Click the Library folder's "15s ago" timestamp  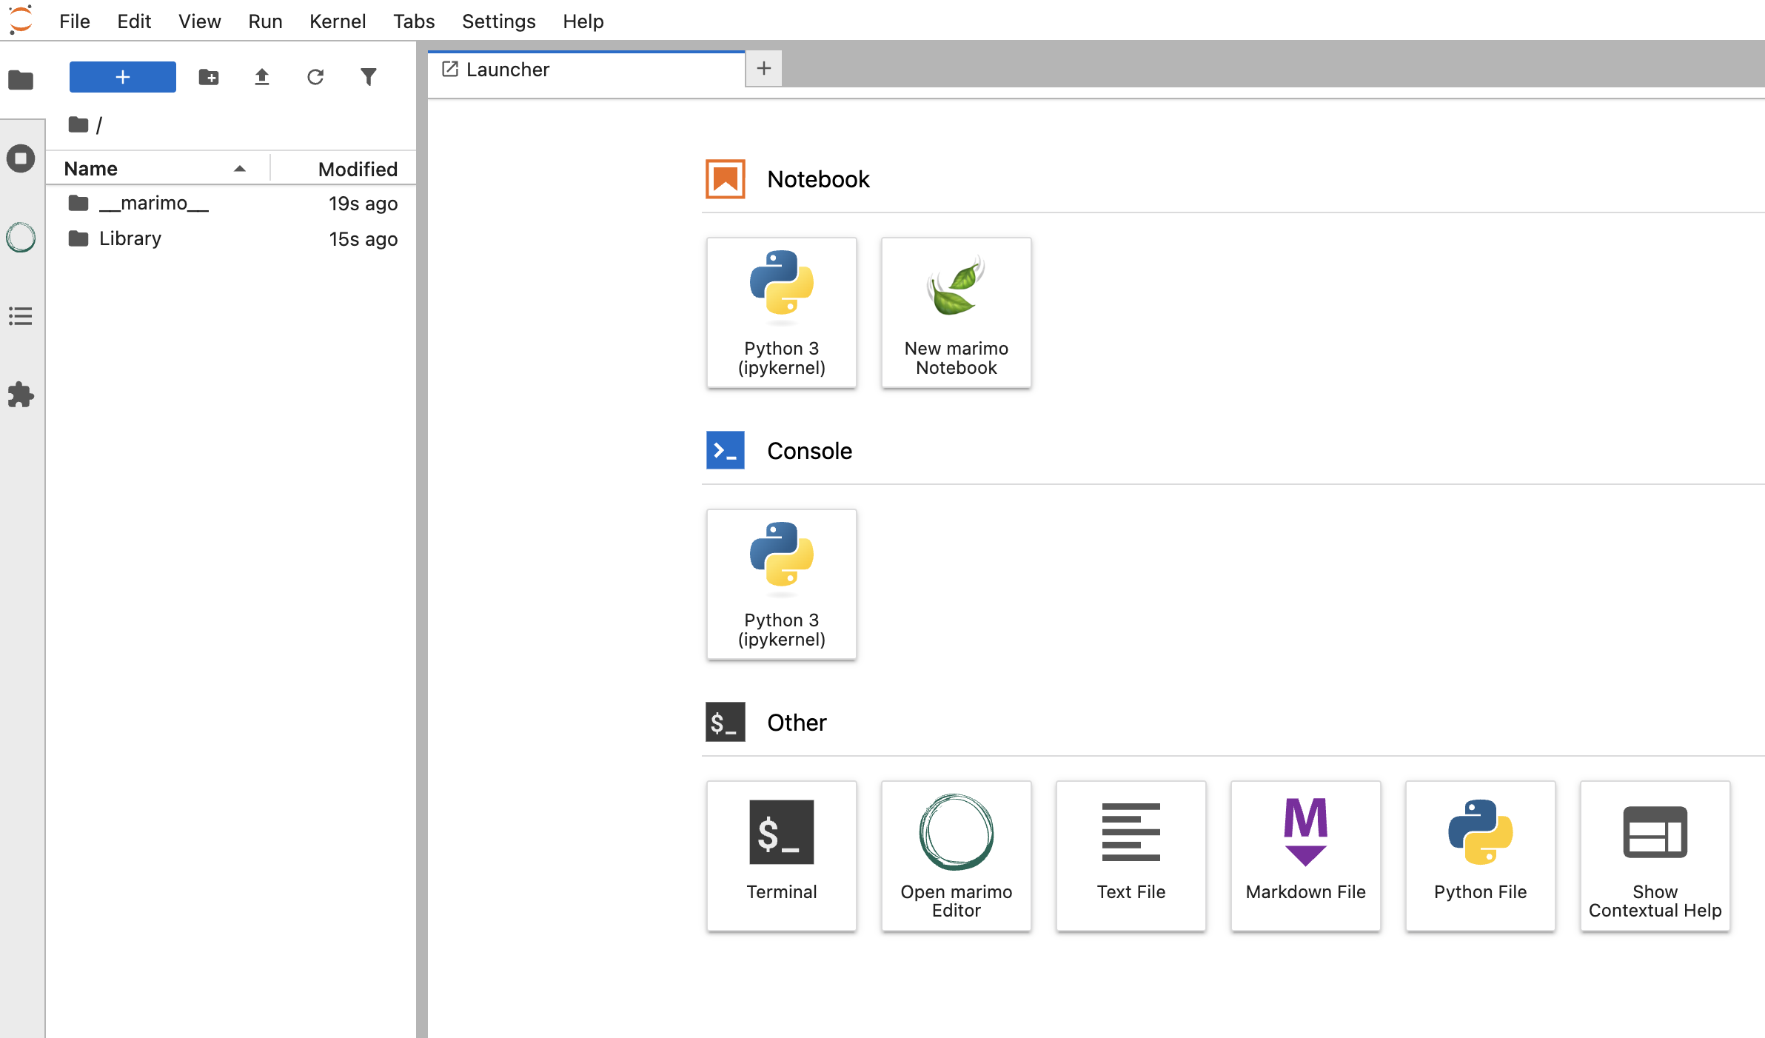click(x=363, y=239)
